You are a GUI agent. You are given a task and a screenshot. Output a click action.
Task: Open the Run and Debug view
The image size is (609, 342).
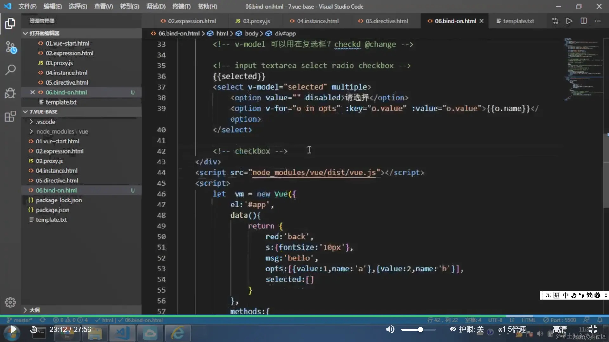tap(10, 93)
